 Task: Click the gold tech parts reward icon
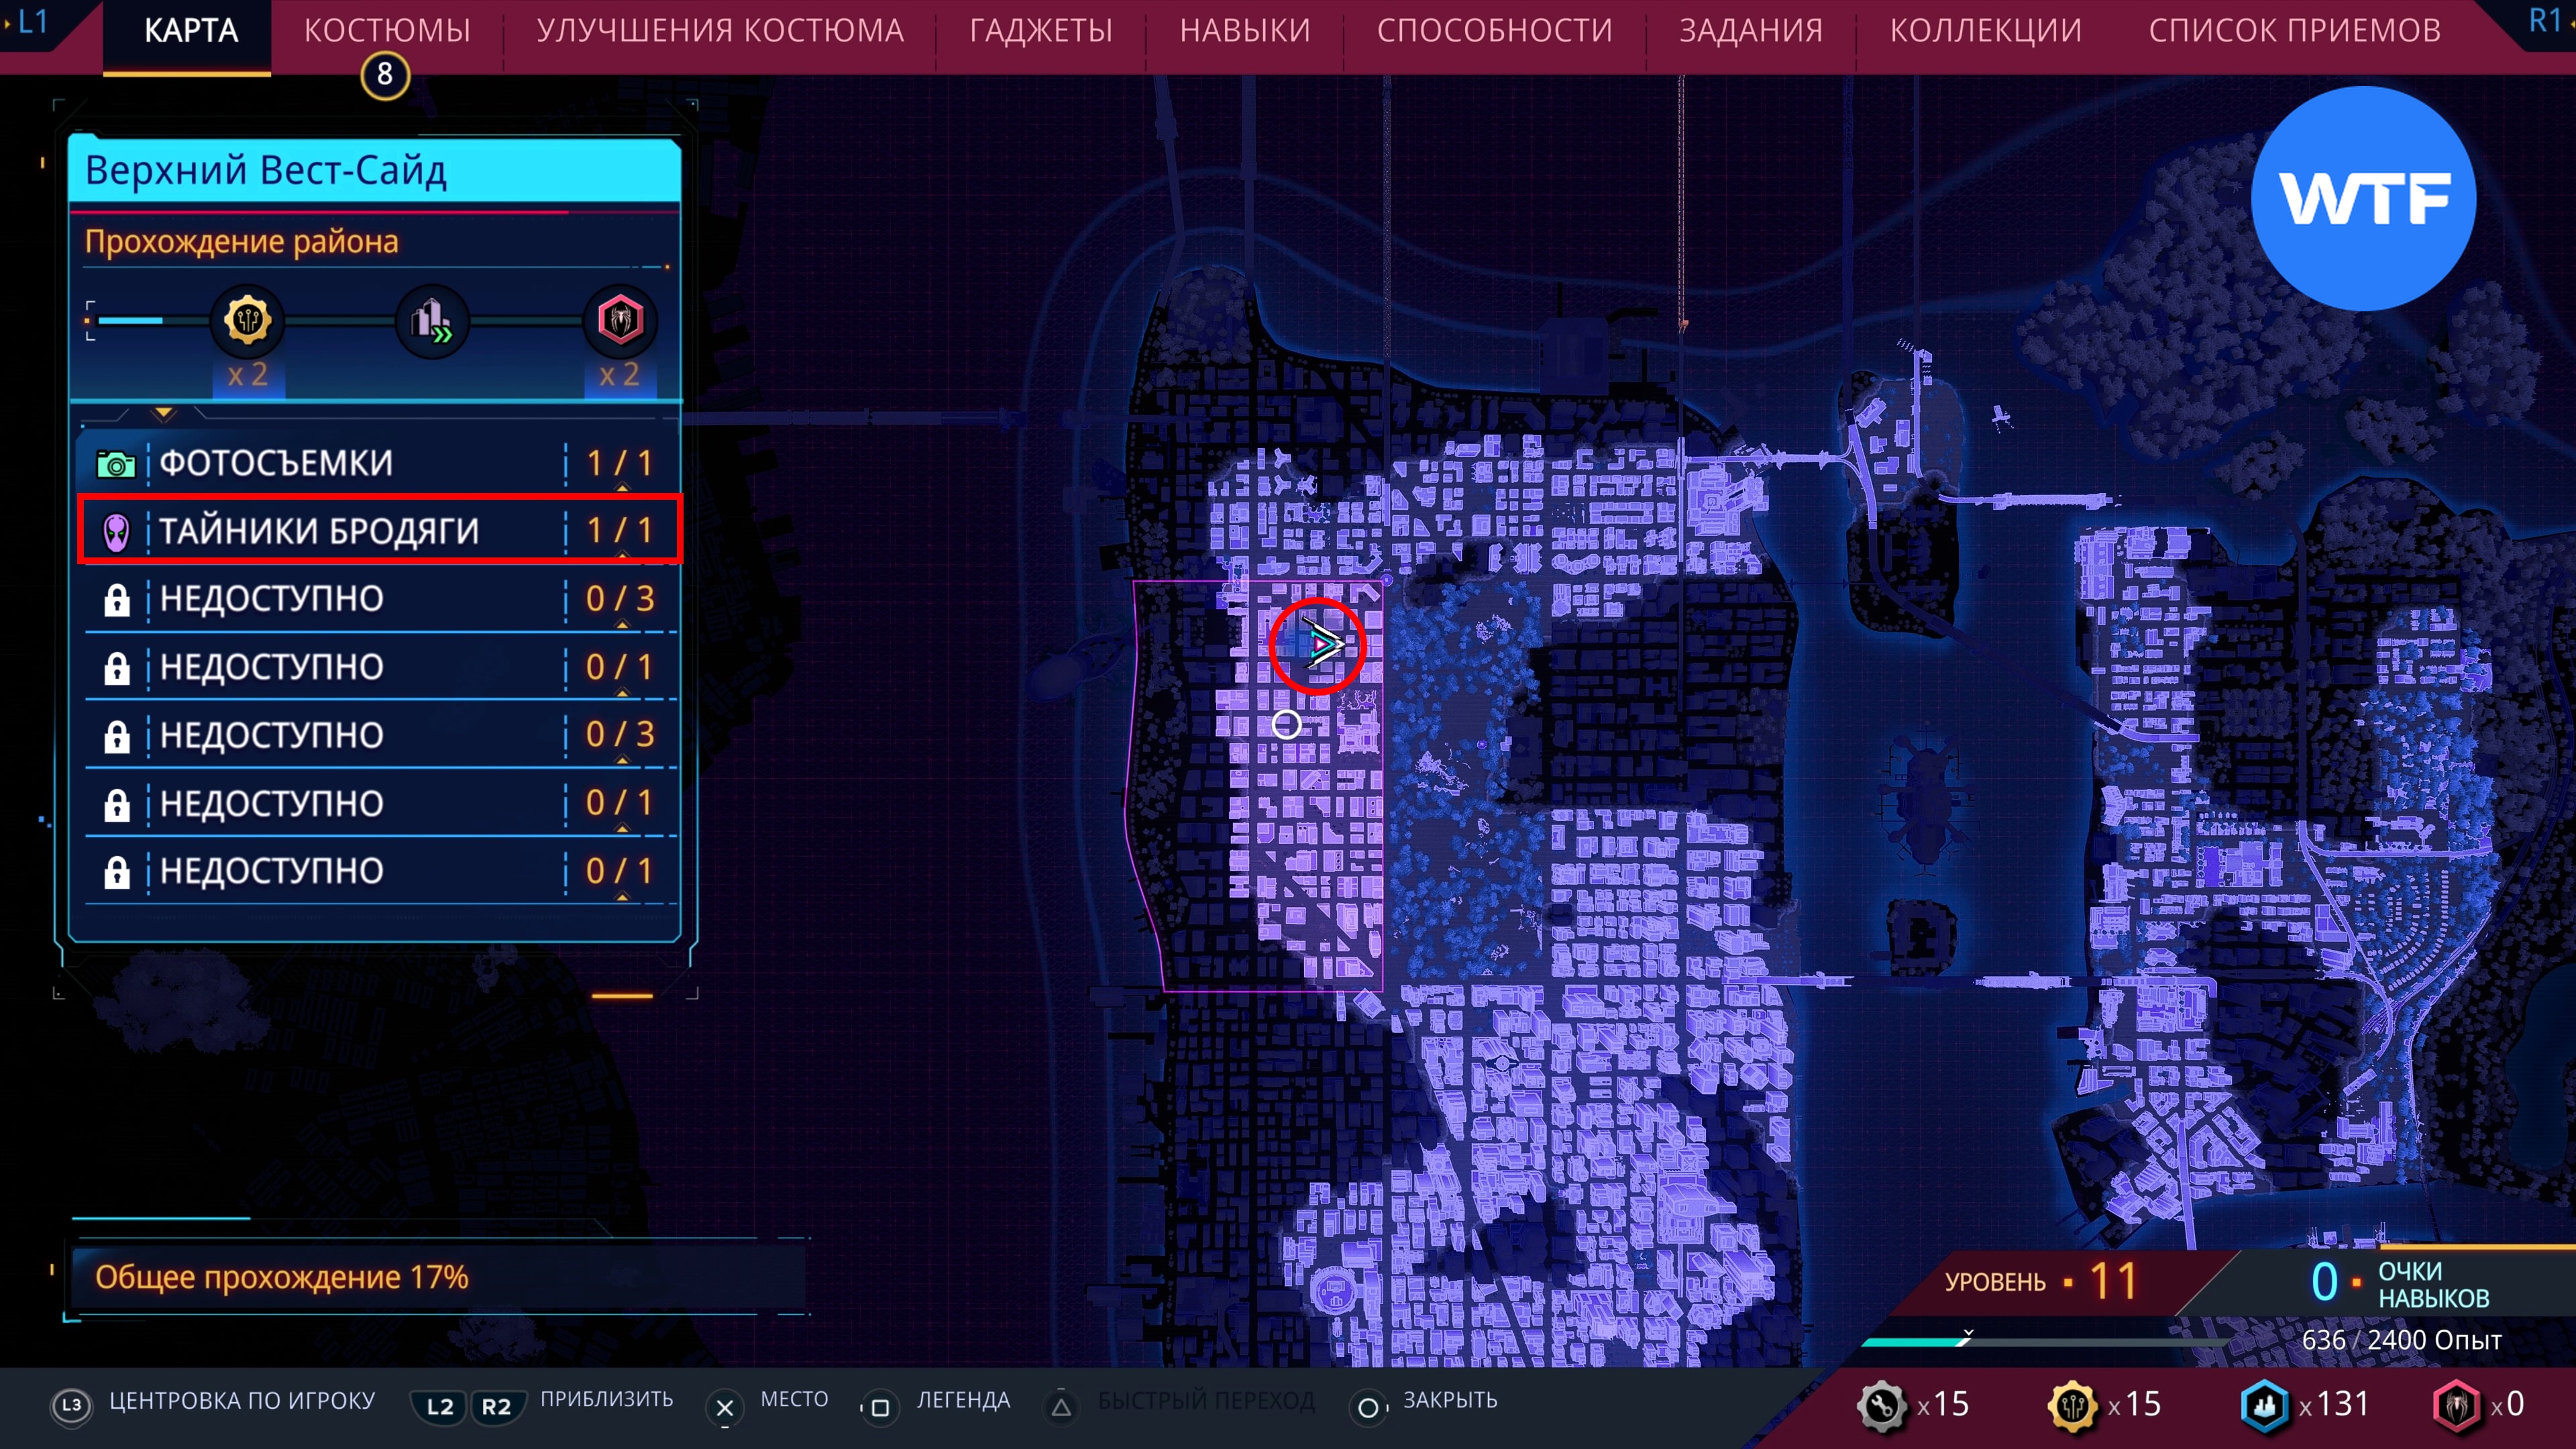(x=247, y=321)
